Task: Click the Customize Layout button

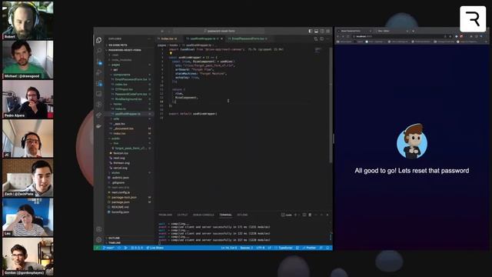Action: [x=328, y=31]
